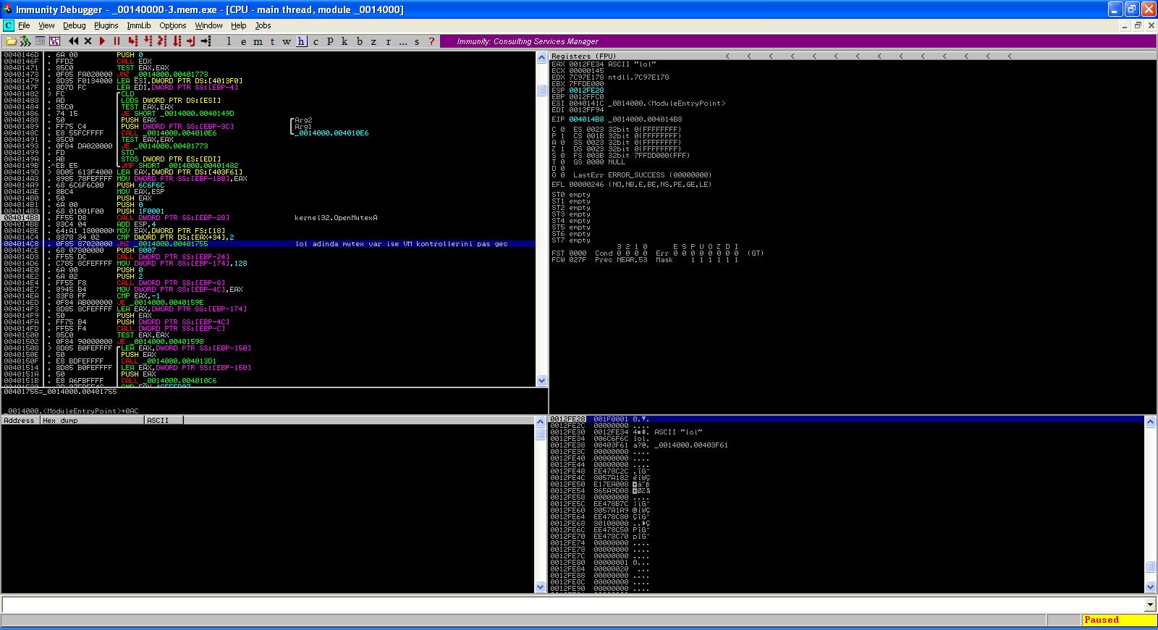
Task: Click into the command bar input field
Action: click(572, 604)
